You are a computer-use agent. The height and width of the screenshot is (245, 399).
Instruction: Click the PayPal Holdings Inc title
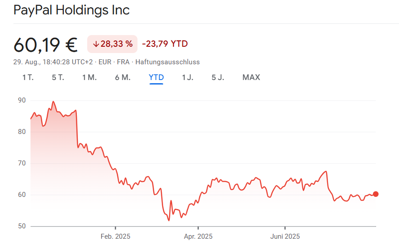pos(72,10)
